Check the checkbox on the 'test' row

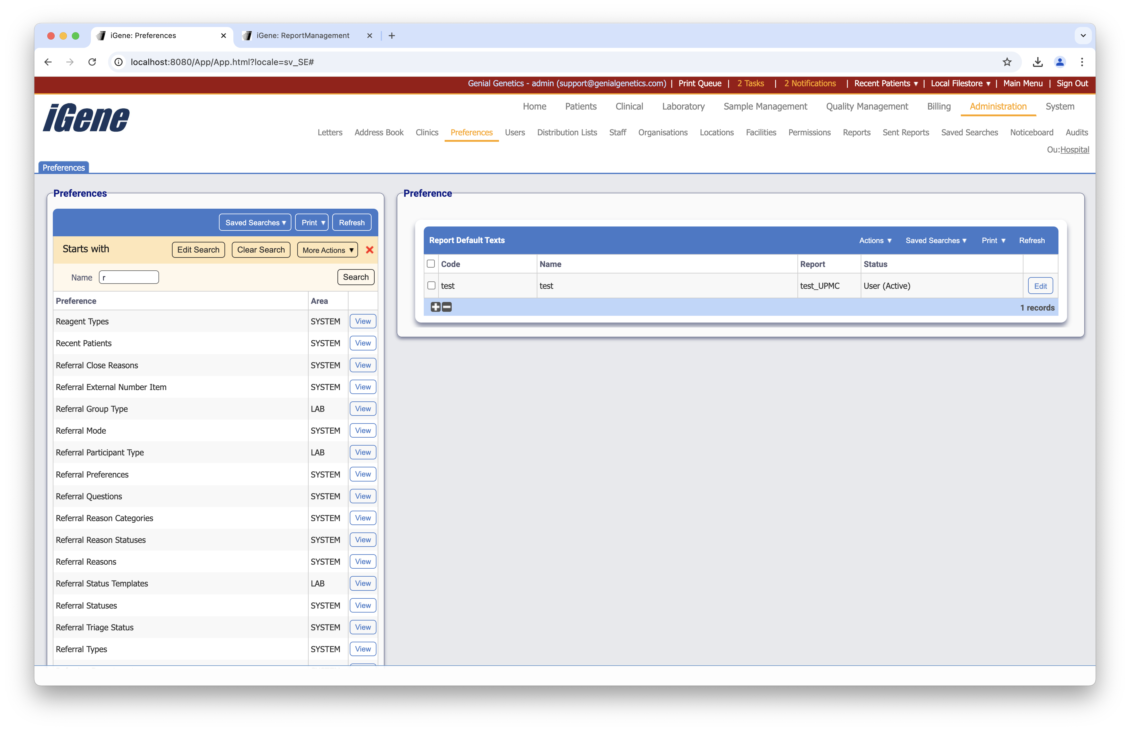pos(431,286)
